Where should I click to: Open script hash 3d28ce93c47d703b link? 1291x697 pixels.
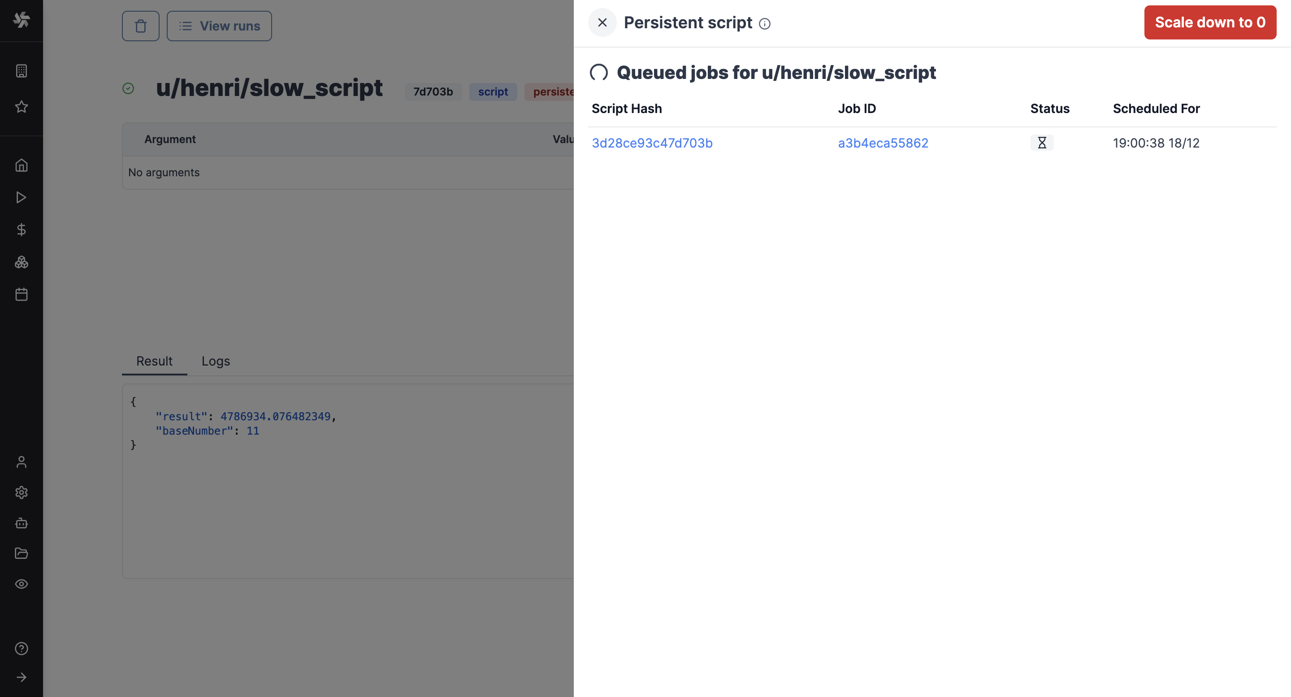(x=651, y=143)
